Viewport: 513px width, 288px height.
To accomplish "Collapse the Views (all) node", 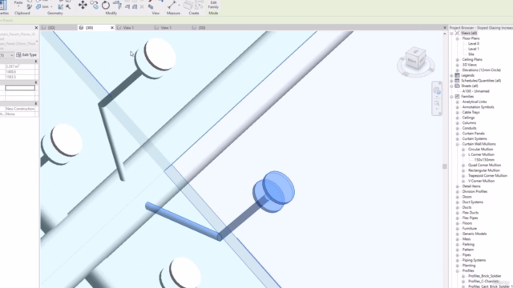I will (452, 34).
